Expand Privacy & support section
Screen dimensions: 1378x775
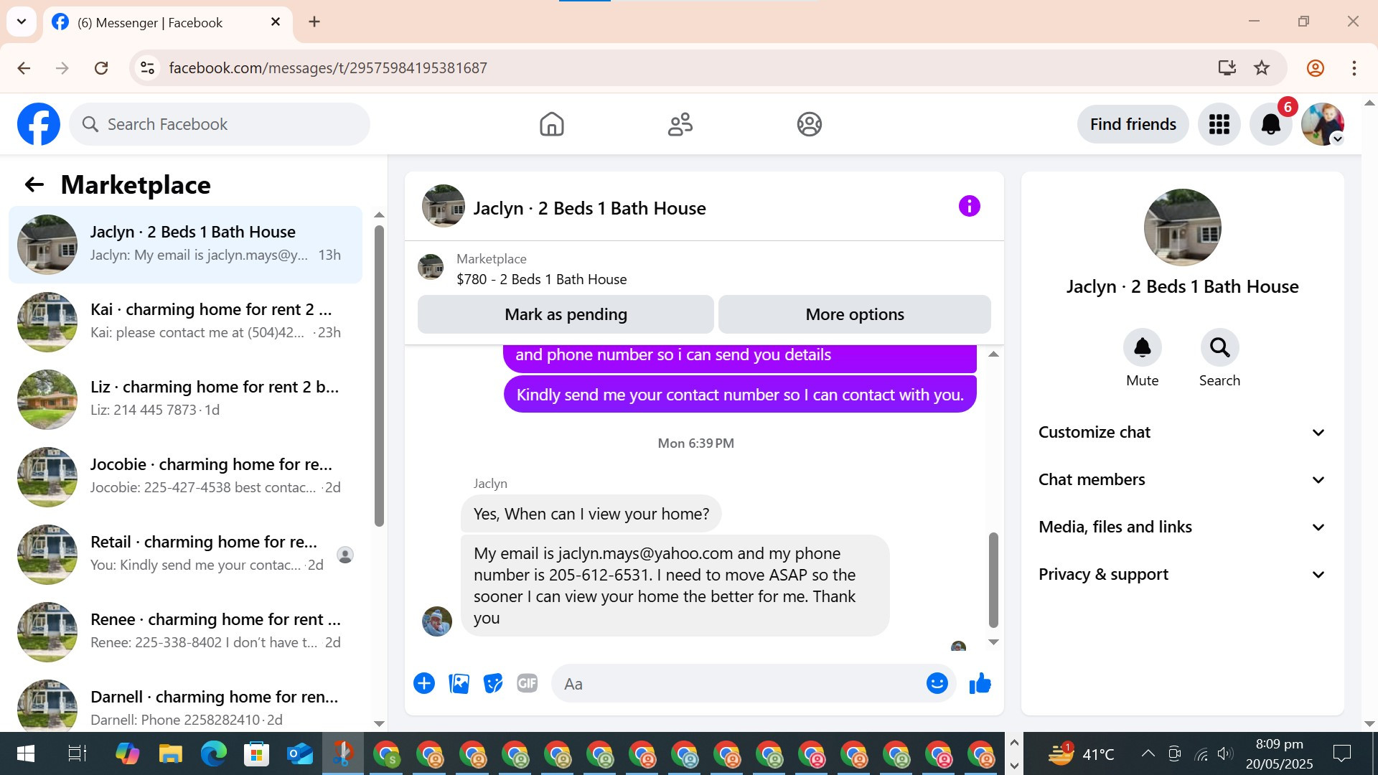(x=1181, y=574)
